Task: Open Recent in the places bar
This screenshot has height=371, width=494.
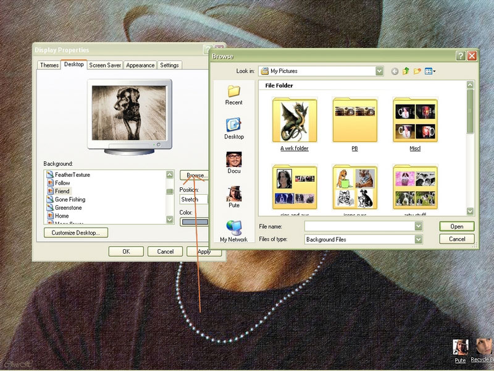Action: (234, 95)
